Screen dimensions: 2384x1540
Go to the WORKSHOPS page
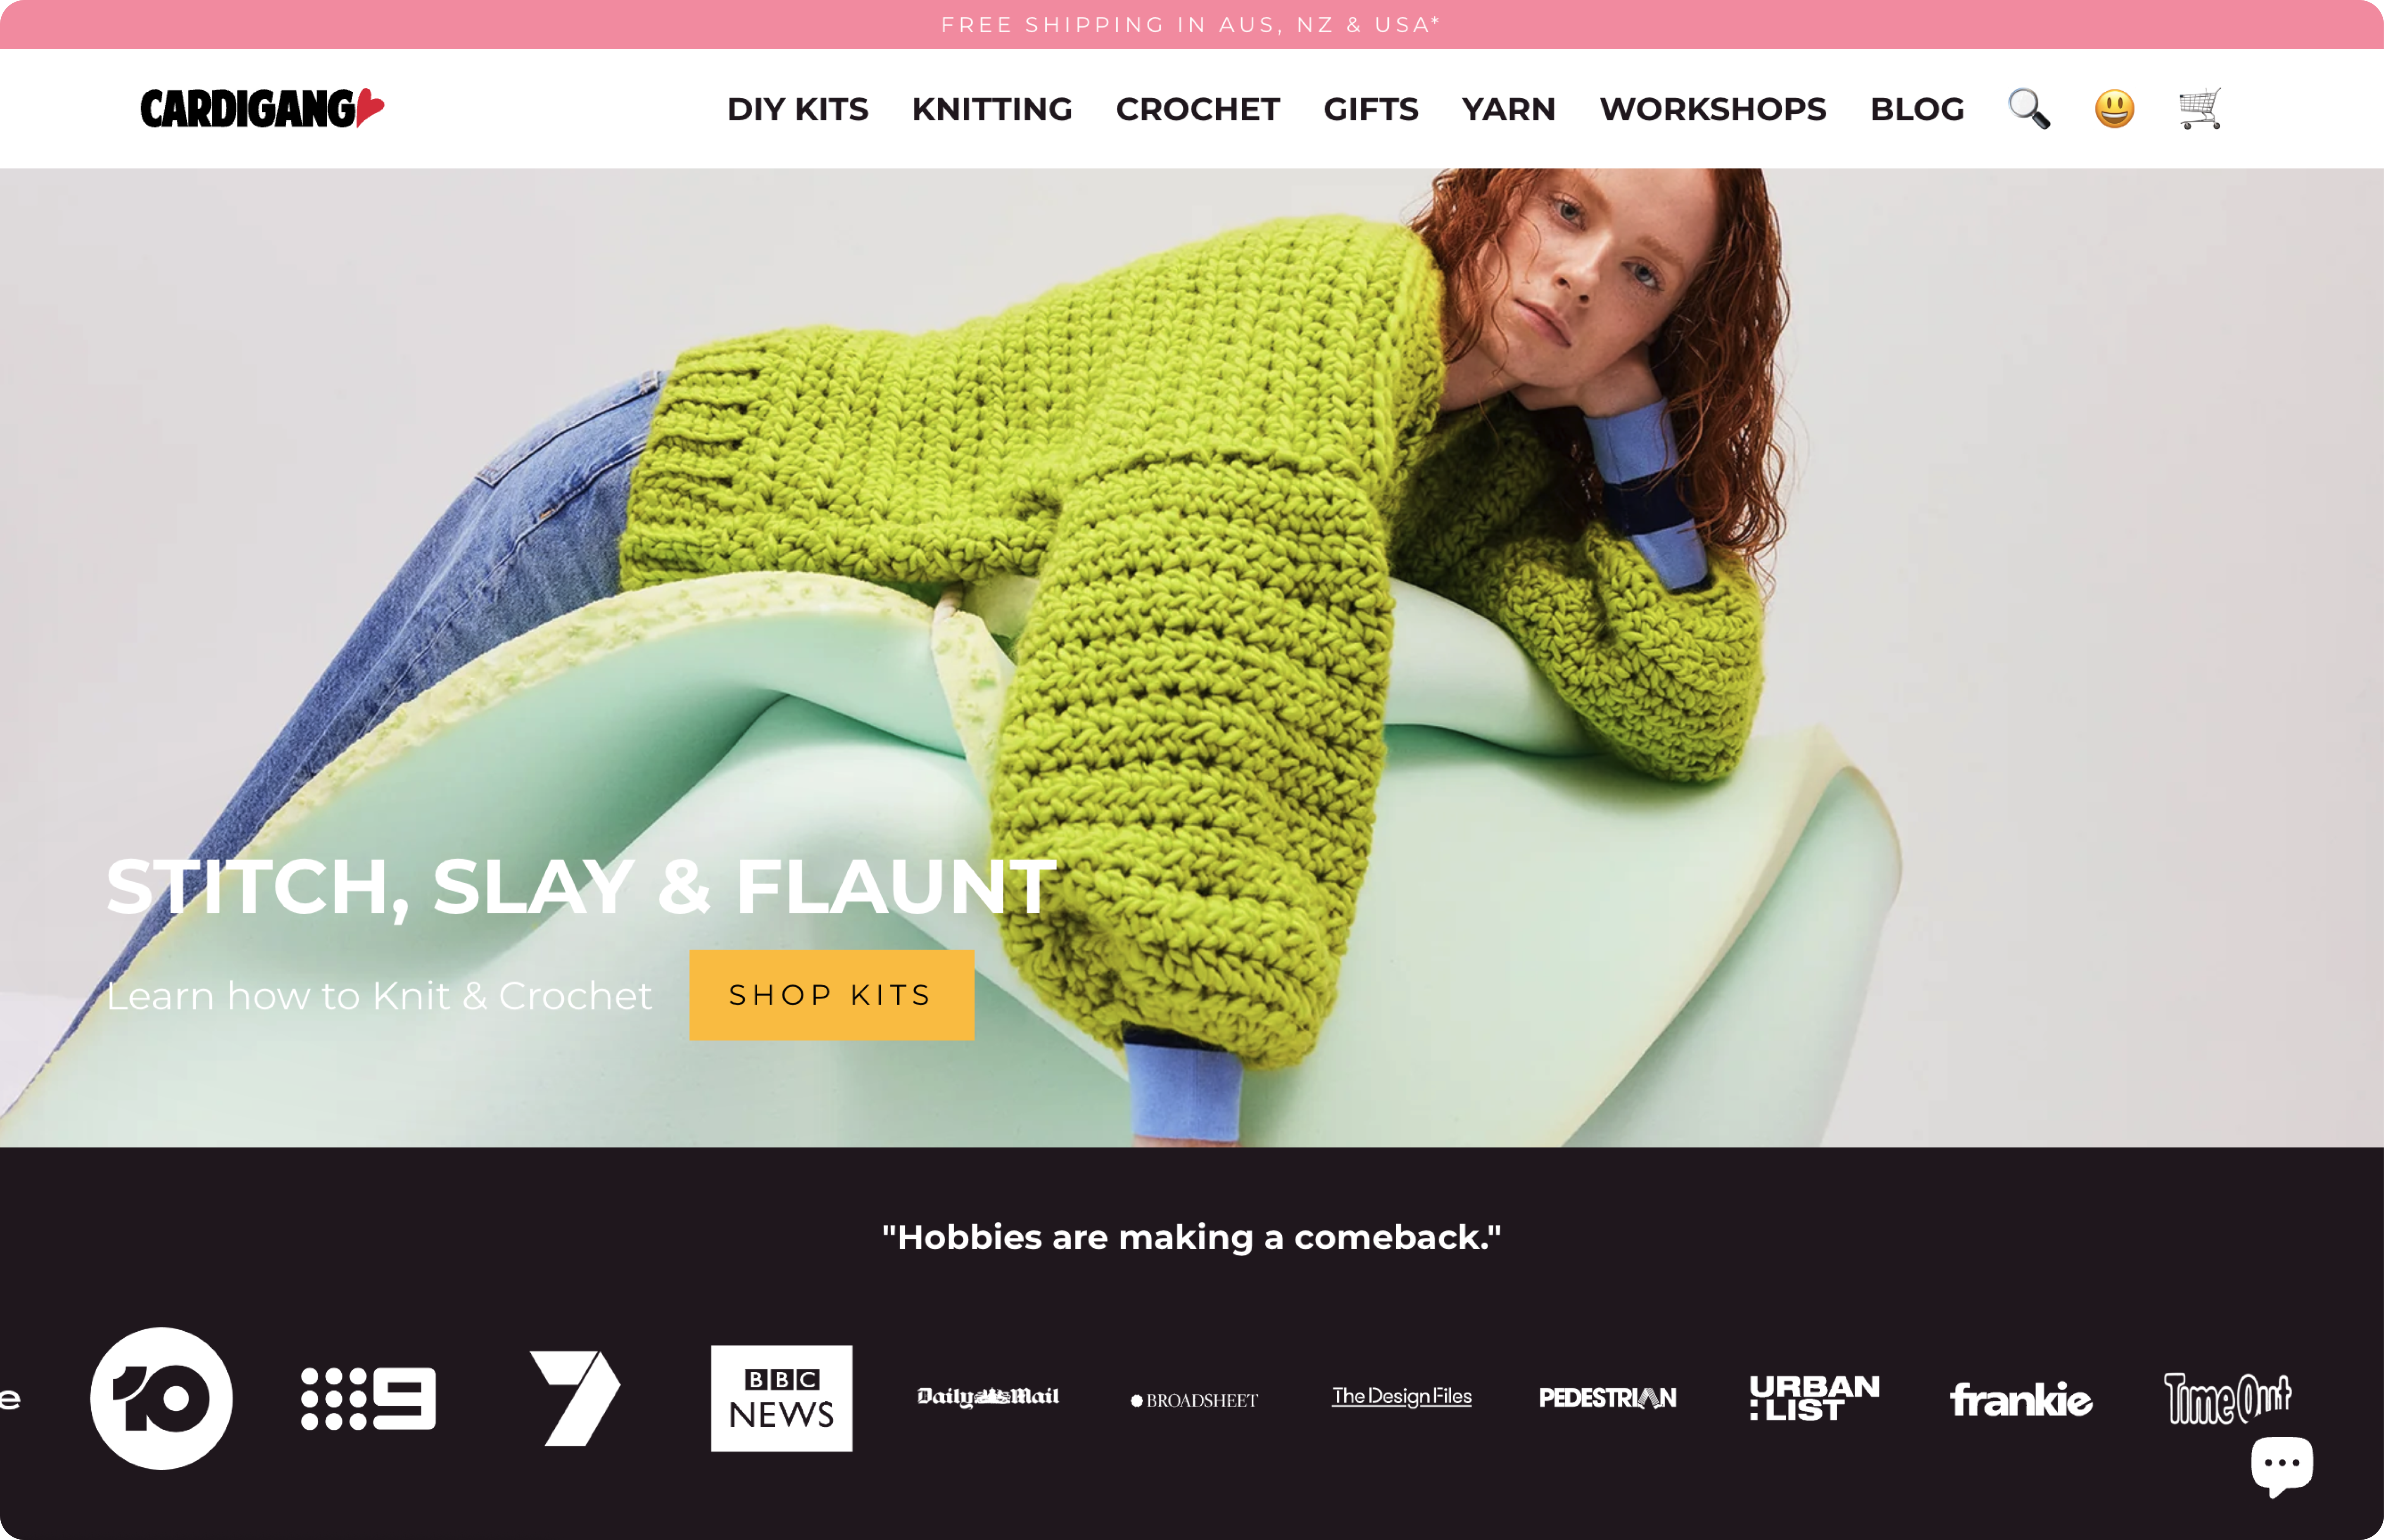[1713, 109]
